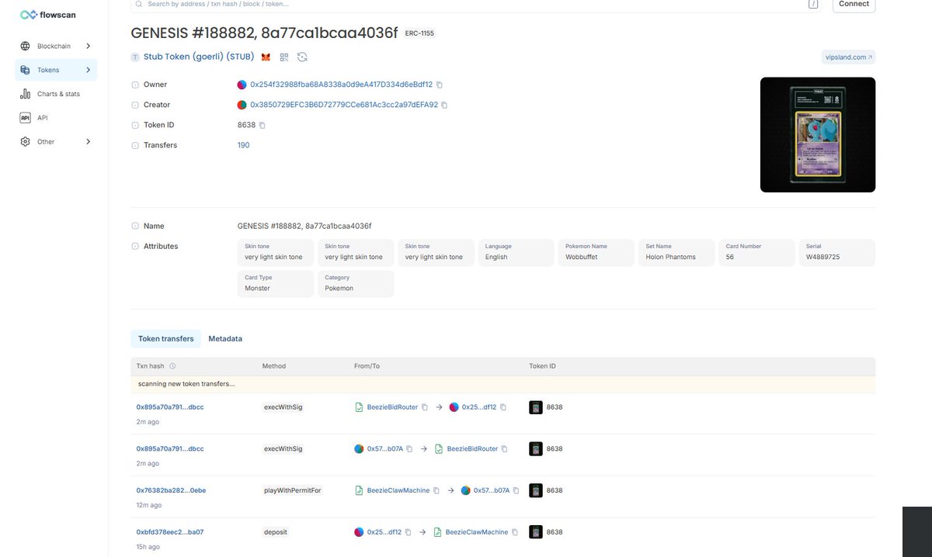Image resolution: width=932 pixels, height=557 pixels.
Task: Open the Wobbuffet card NFT image
Action: [818, 135]
